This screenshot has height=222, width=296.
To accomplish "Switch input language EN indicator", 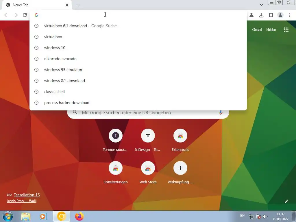I will [x=243, y=216].
